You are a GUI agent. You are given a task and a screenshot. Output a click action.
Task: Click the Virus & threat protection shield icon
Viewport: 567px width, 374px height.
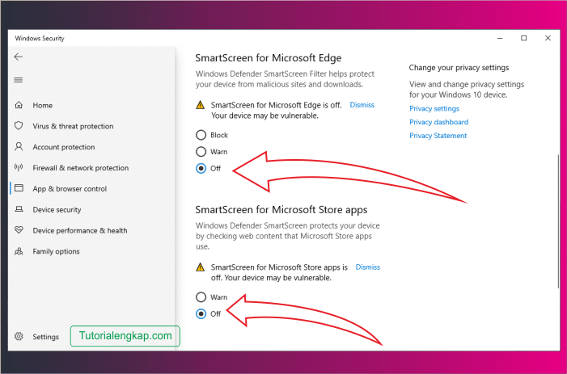(19, 126)
